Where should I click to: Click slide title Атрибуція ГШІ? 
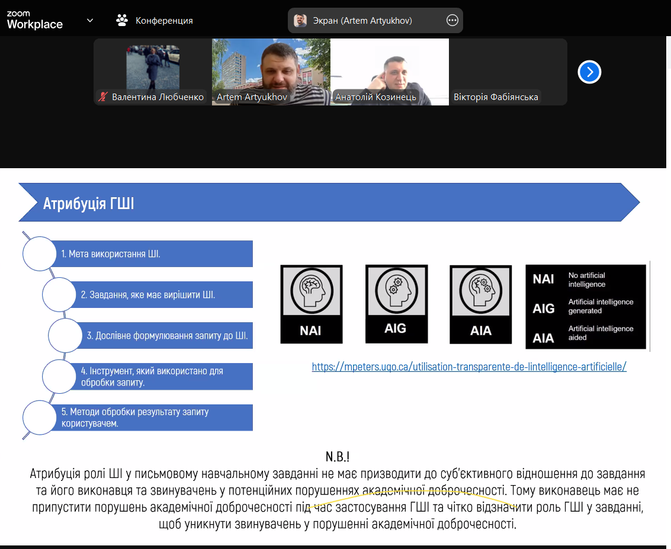89,203
